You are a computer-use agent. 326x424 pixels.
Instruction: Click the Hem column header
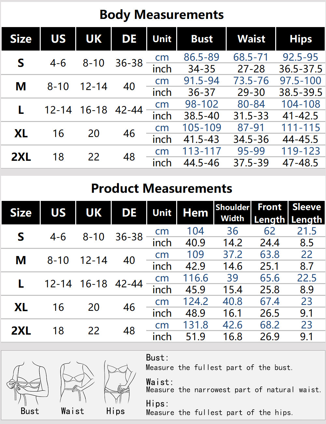point(195,213)
